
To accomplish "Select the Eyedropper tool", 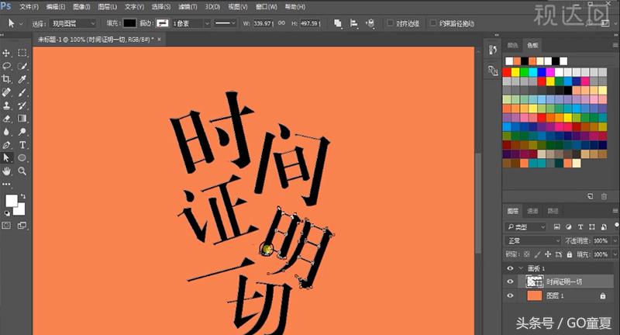I will 22,79.
